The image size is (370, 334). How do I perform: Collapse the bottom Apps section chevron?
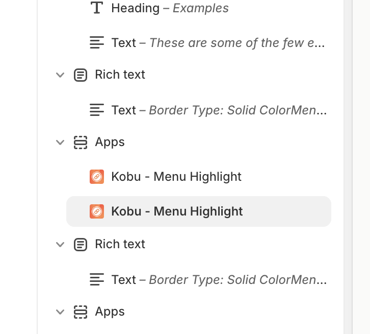(x=60, y=312)
